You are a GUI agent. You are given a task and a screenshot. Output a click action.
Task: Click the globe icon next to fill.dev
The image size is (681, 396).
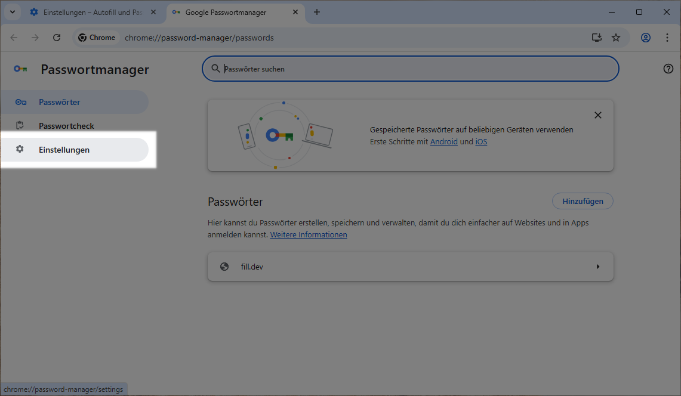(224, 267)
